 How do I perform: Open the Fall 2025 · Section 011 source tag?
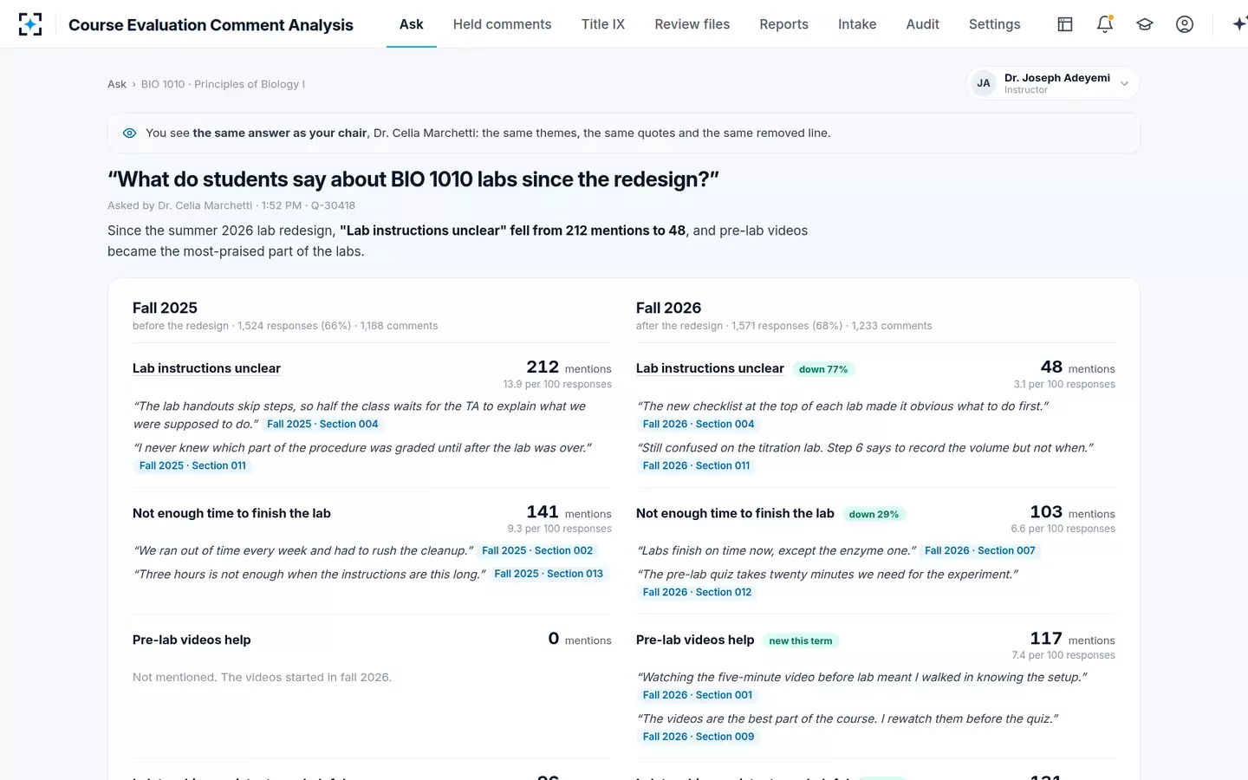(x=192, y=465)
